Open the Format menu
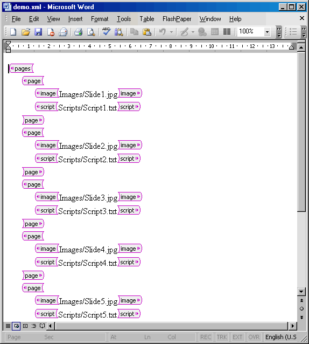This screenshot has height=344, width=309. 100,19
